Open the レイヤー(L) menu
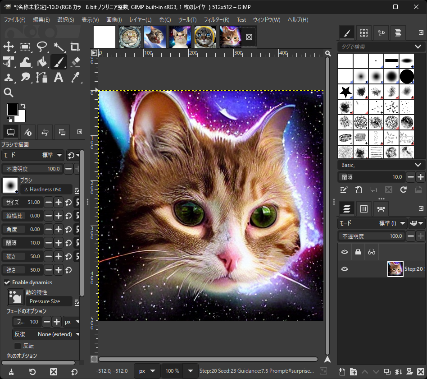The width and height of the screenshot is (427, 379). click(x=140, y=20)
